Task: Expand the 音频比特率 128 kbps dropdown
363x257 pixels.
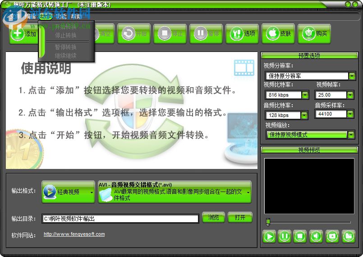Action: [304, 115]
